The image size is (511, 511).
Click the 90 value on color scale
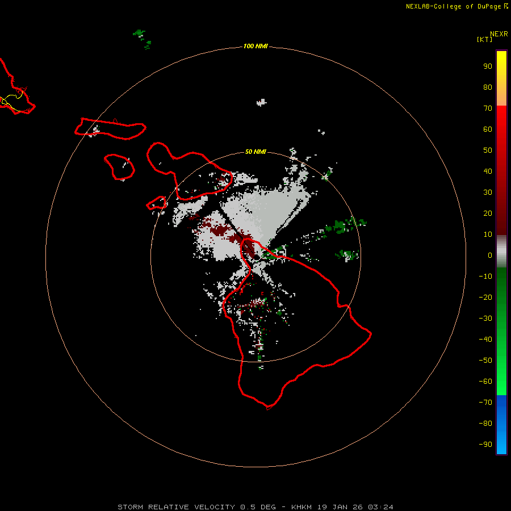coord(488,66)
